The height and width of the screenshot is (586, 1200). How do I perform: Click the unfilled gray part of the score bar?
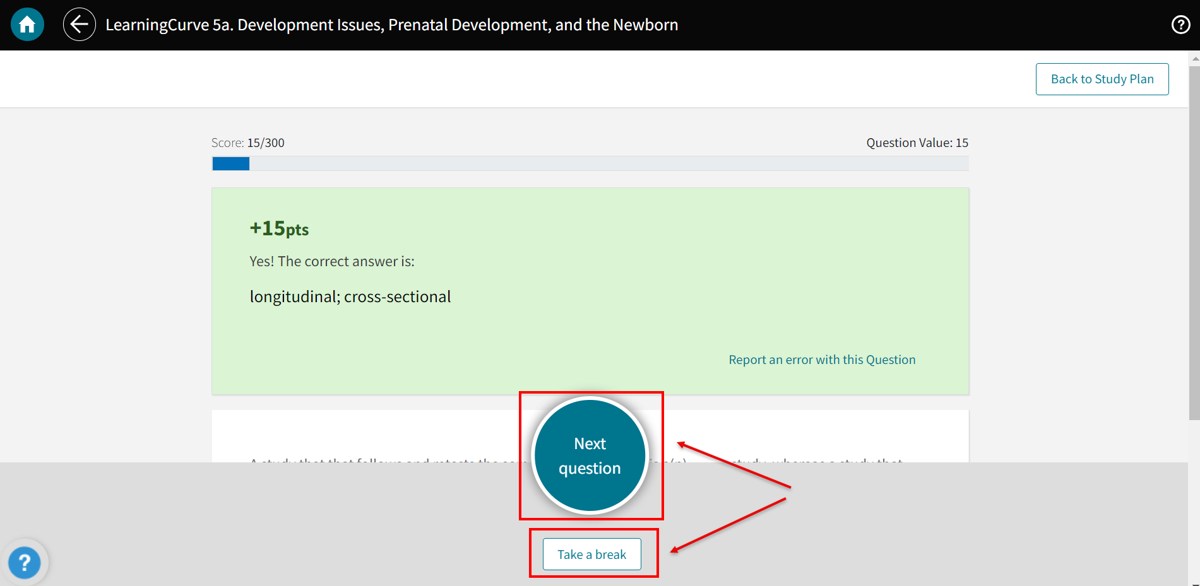pos(606,164)
